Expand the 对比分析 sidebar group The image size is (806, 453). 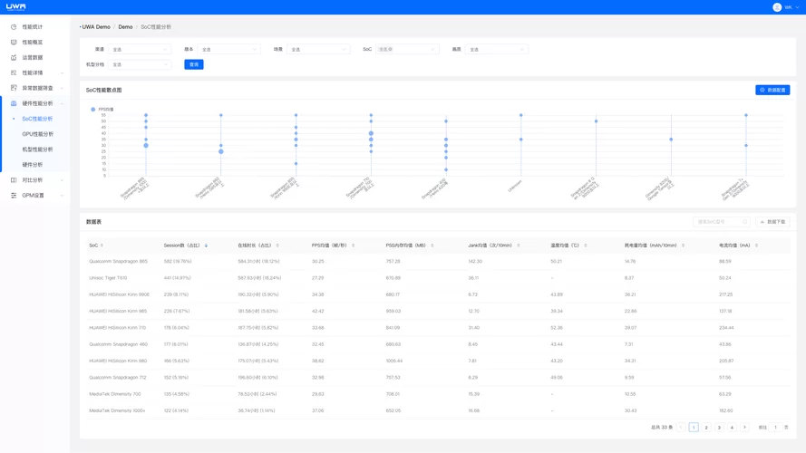36,180
